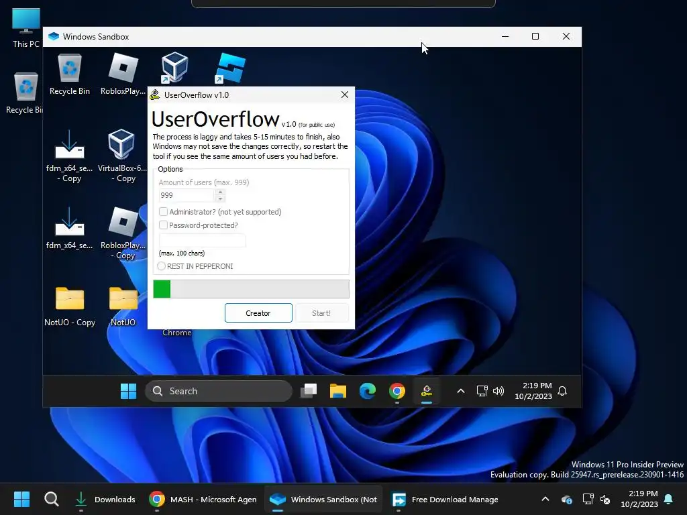Open Chrome in sandbox taskbar
Viewport: 687px width, 515px height.
(397, 391)
